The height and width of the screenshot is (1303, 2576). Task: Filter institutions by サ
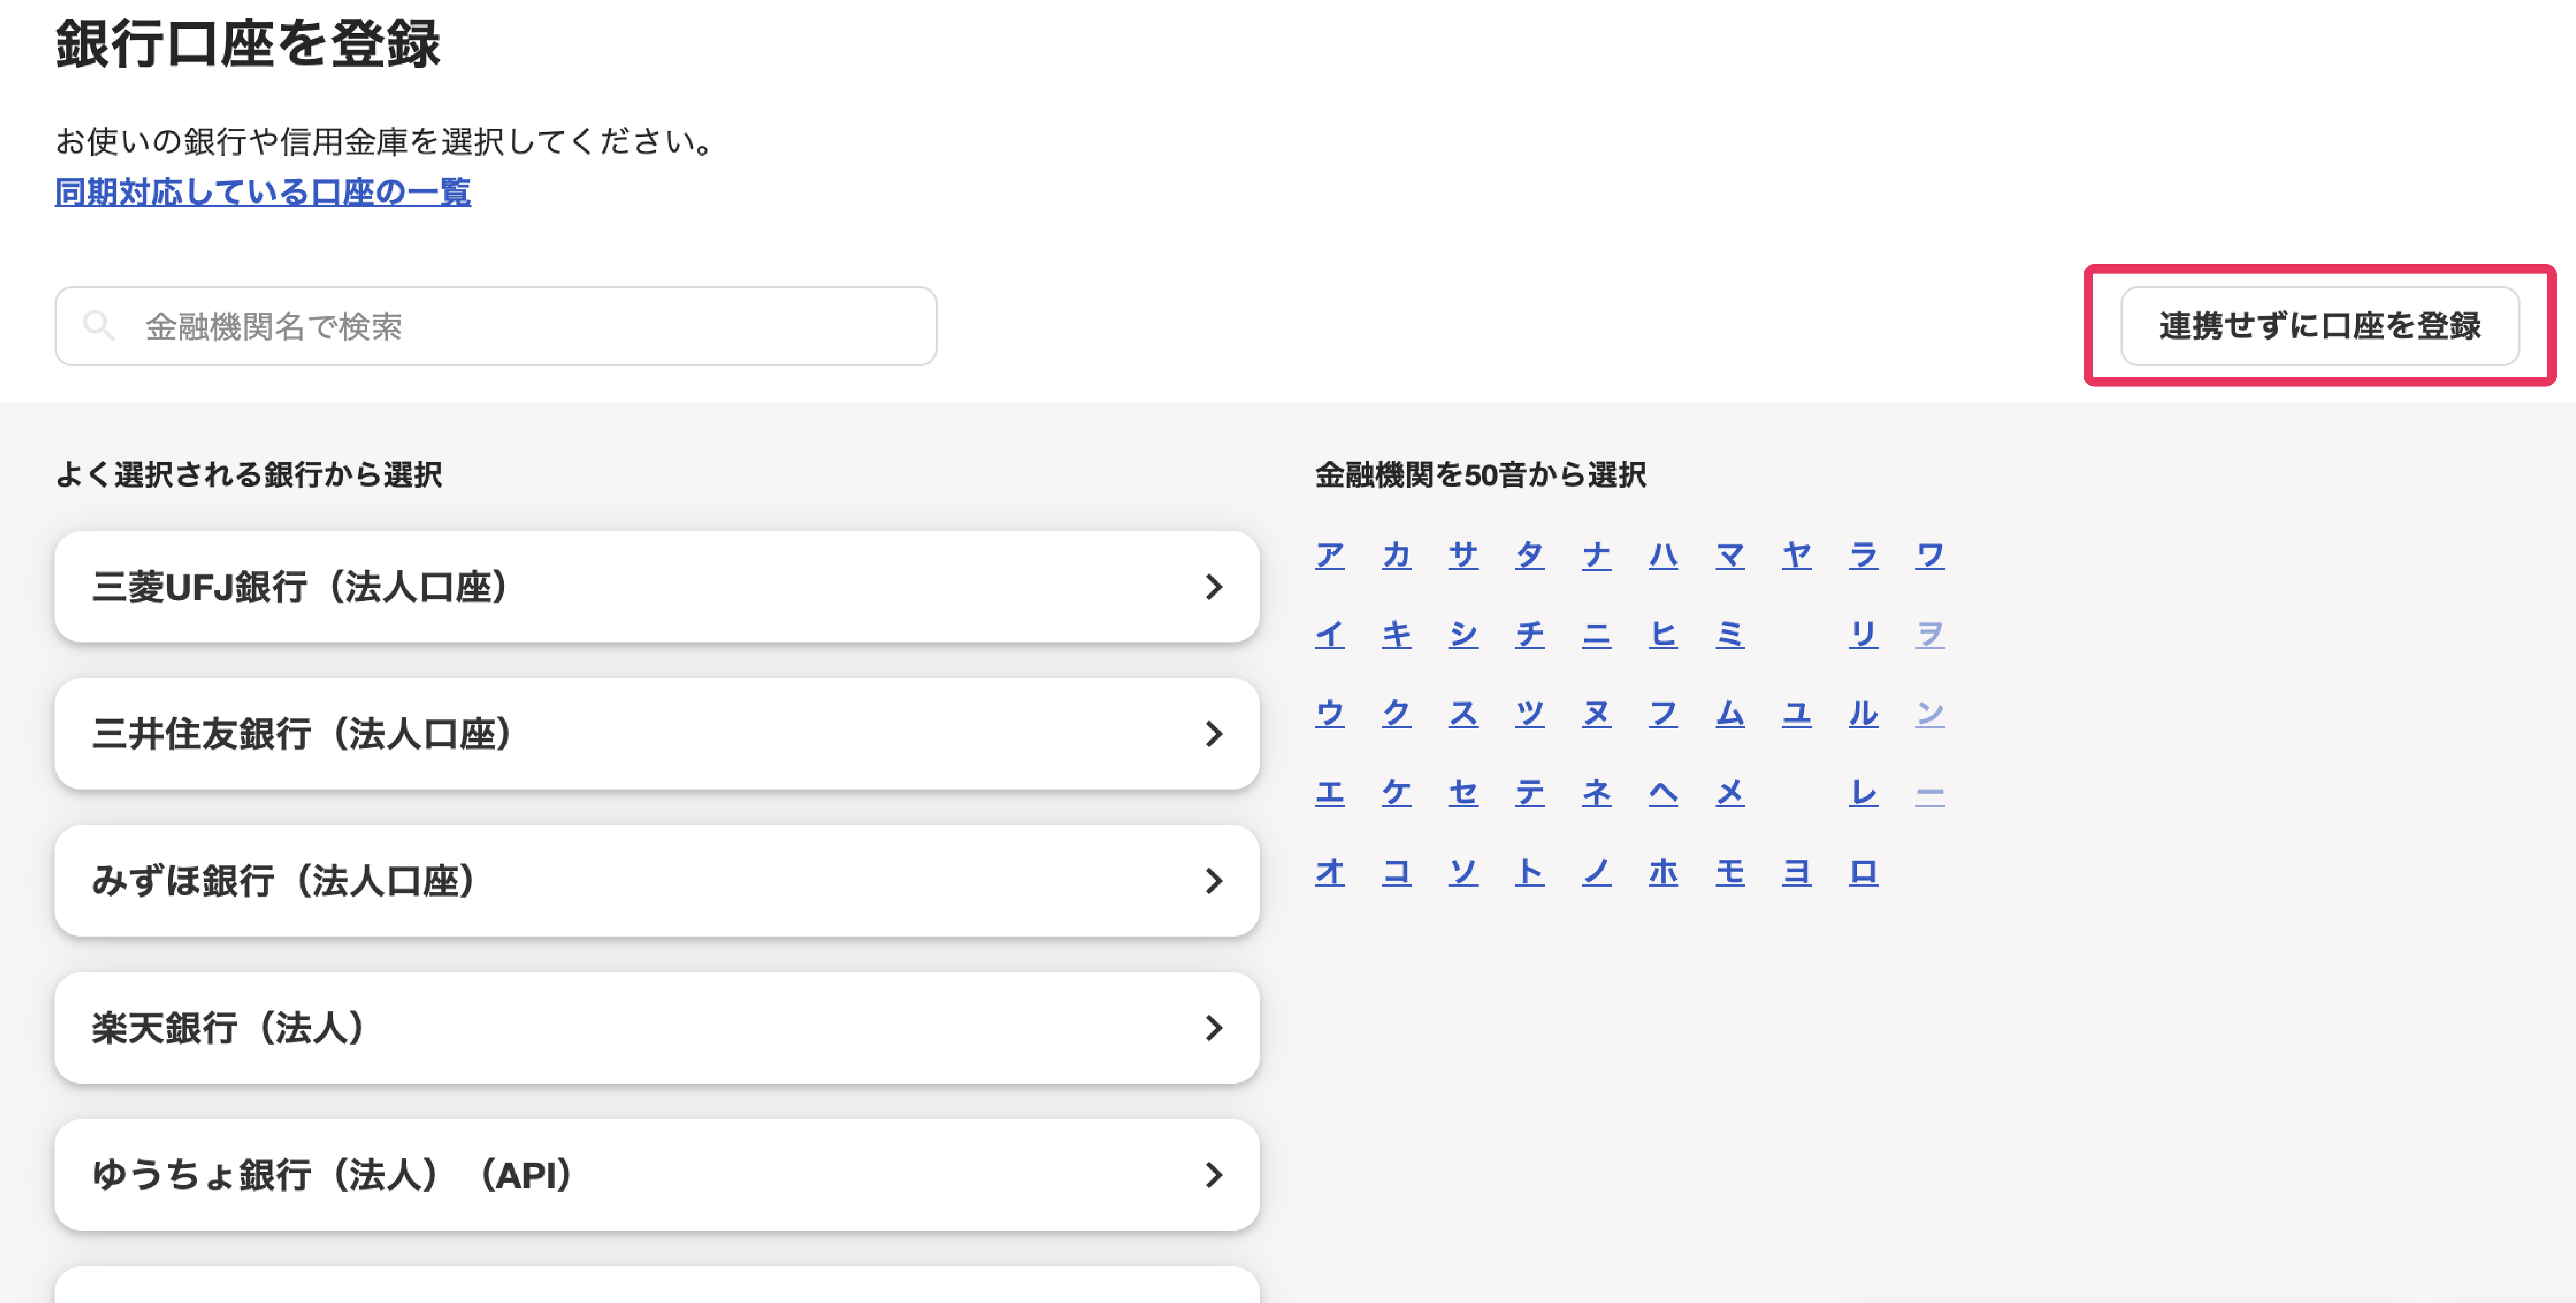click(x=1463, y=555)
